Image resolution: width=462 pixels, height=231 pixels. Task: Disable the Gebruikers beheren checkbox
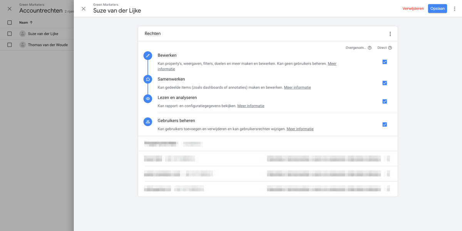click(385, 125)
